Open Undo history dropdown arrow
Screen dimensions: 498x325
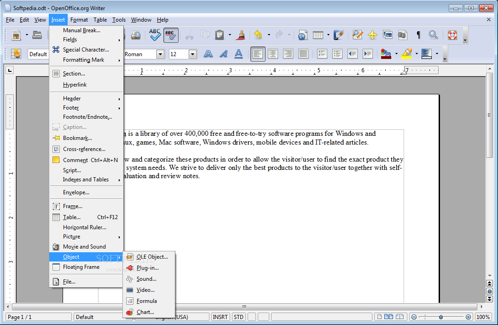coord(269,35)
